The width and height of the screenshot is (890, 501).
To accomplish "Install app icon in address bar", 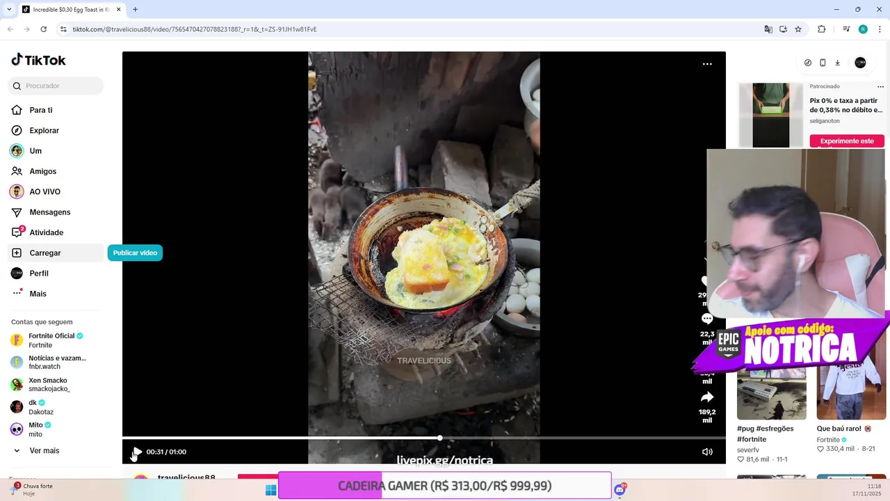I will (x=783, y=29).
